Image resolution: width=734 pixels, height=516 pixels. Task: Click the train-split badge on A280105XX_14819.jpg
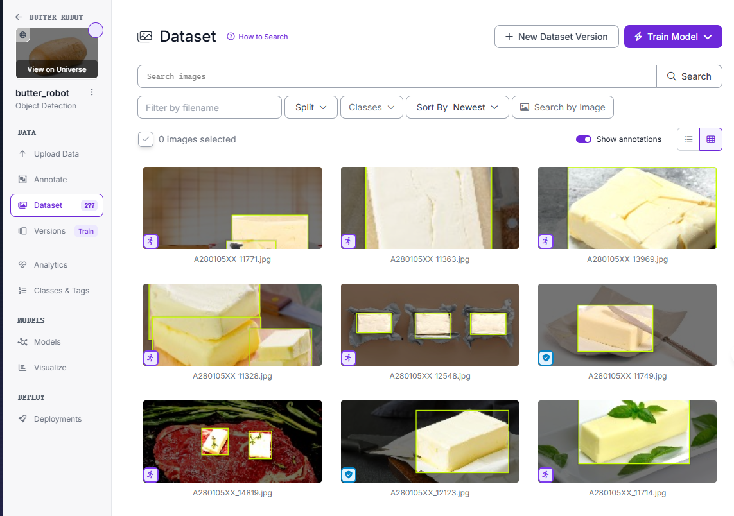point(150,476)
